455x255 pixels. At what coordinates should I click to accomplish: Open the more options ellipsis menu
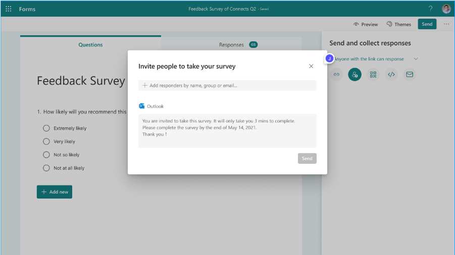(446, 24)
